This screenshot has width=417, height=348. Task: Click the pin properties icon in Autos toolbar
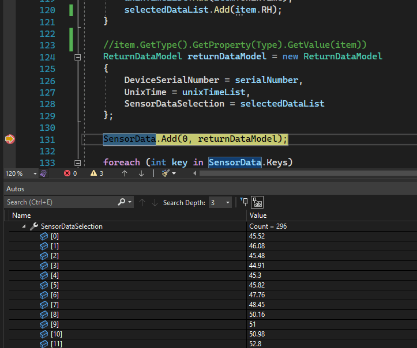(244, 202)
